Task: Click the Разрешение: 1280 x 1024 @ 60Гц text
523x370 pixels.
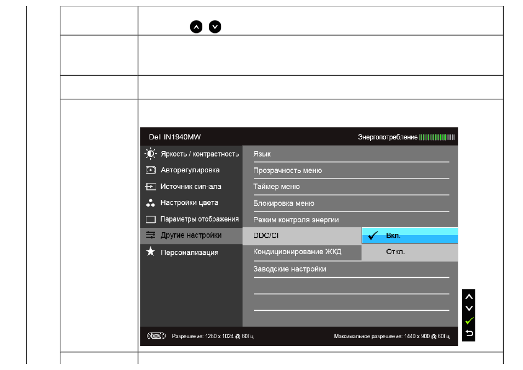Action: coord(213,337)
